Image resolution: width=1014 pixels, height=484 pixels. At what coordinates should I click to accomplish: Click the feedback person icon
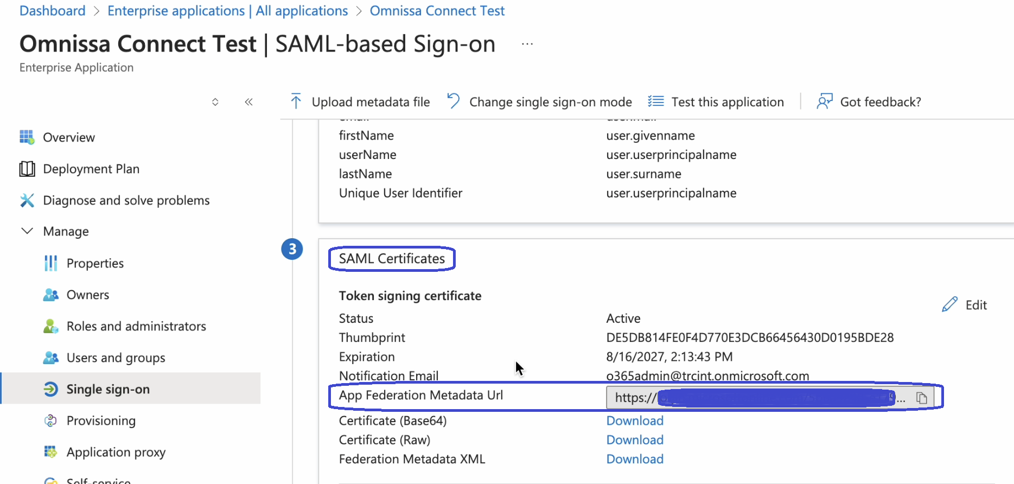click(x=824, y=101)
